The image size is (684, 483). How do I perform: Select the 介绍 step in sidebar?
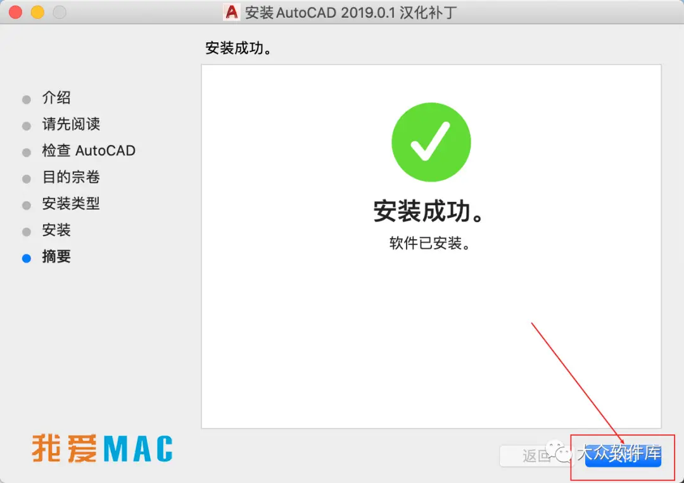(x=56, y=97)
